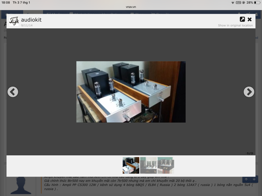Click the default user silhouette avatar
262x196 pixels.
pos(21,185)
